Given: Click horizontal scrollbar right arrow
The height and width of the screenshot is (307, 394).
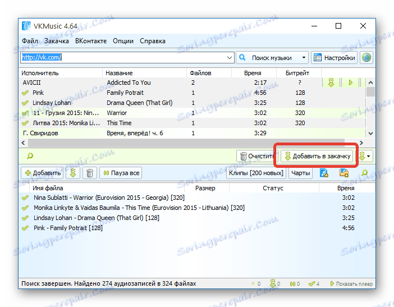Looking at the screenshot, I should (361, 143).
